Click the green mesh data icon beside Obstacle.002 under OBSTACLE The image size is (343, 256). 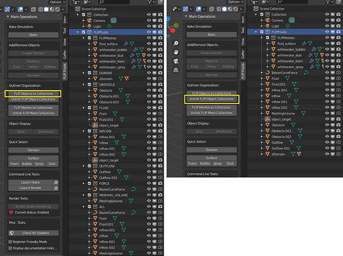(128, 102)
